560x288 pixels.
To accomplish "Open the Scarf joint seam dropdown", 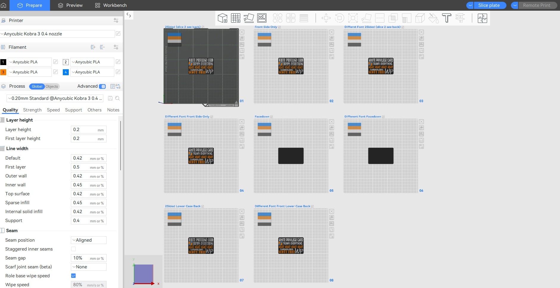I will pos(89,267).
